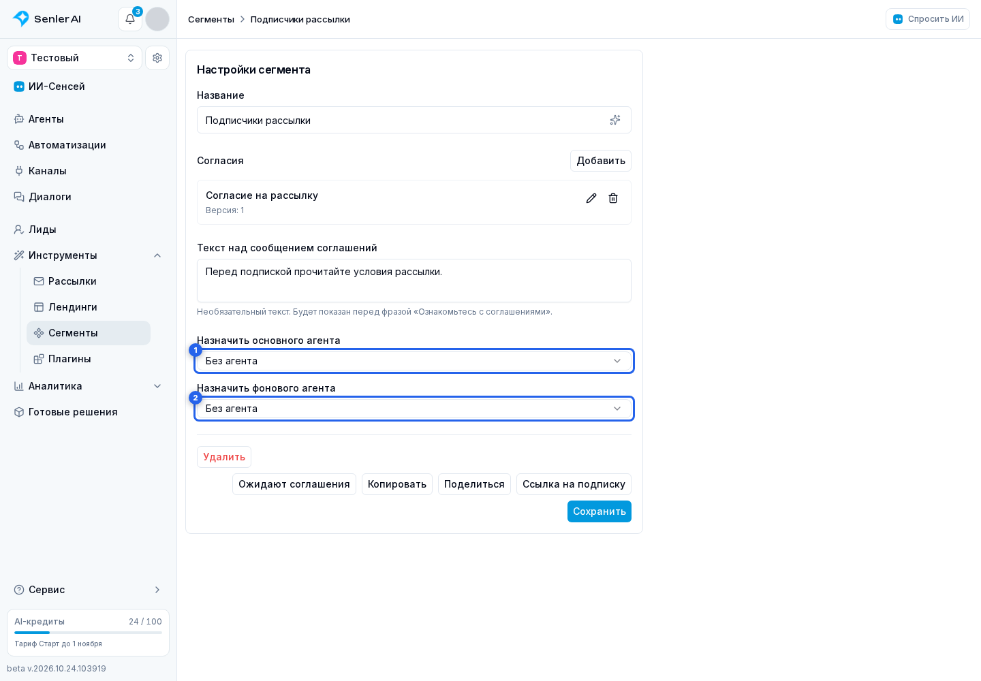Open Лендинги tool
Image resolution: width=981 pixels, height=681 pixels.
click(89, 307)
